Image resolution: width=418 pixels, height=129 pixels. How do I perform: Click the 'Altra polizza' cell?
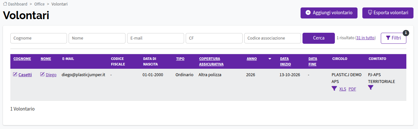pos(210,75)
